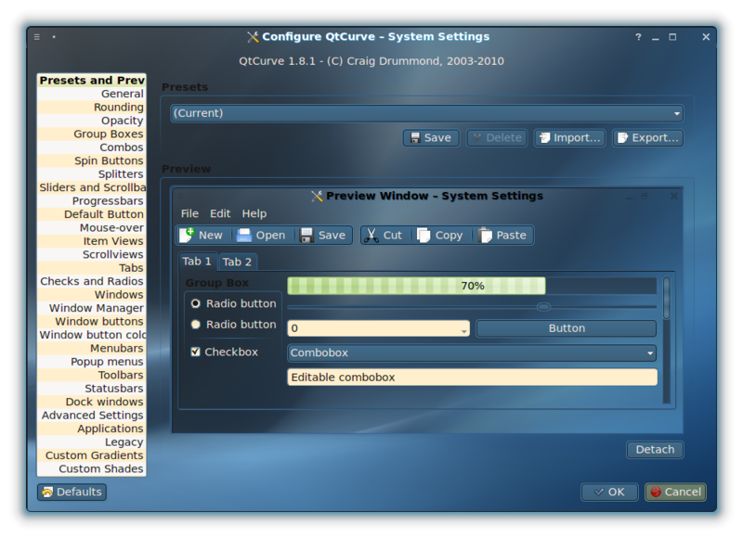Click the preview Button widget

pyautogui.click(x=567, y=328)
